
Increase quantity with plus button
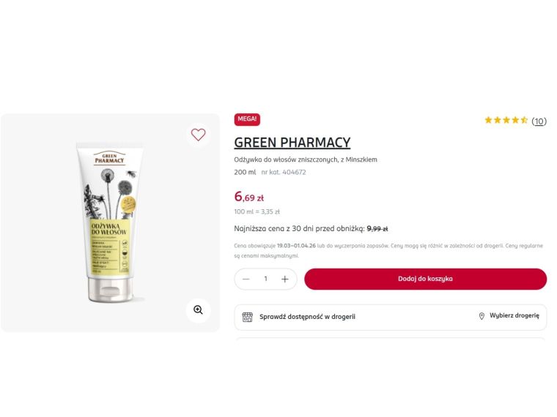(x=285, y=279)
